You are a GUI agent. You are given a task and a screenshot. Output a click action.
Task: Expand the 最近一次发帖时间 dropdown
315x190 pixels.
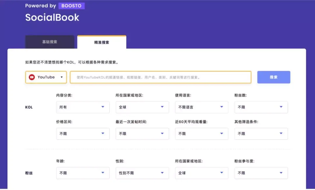click(142, 134)
